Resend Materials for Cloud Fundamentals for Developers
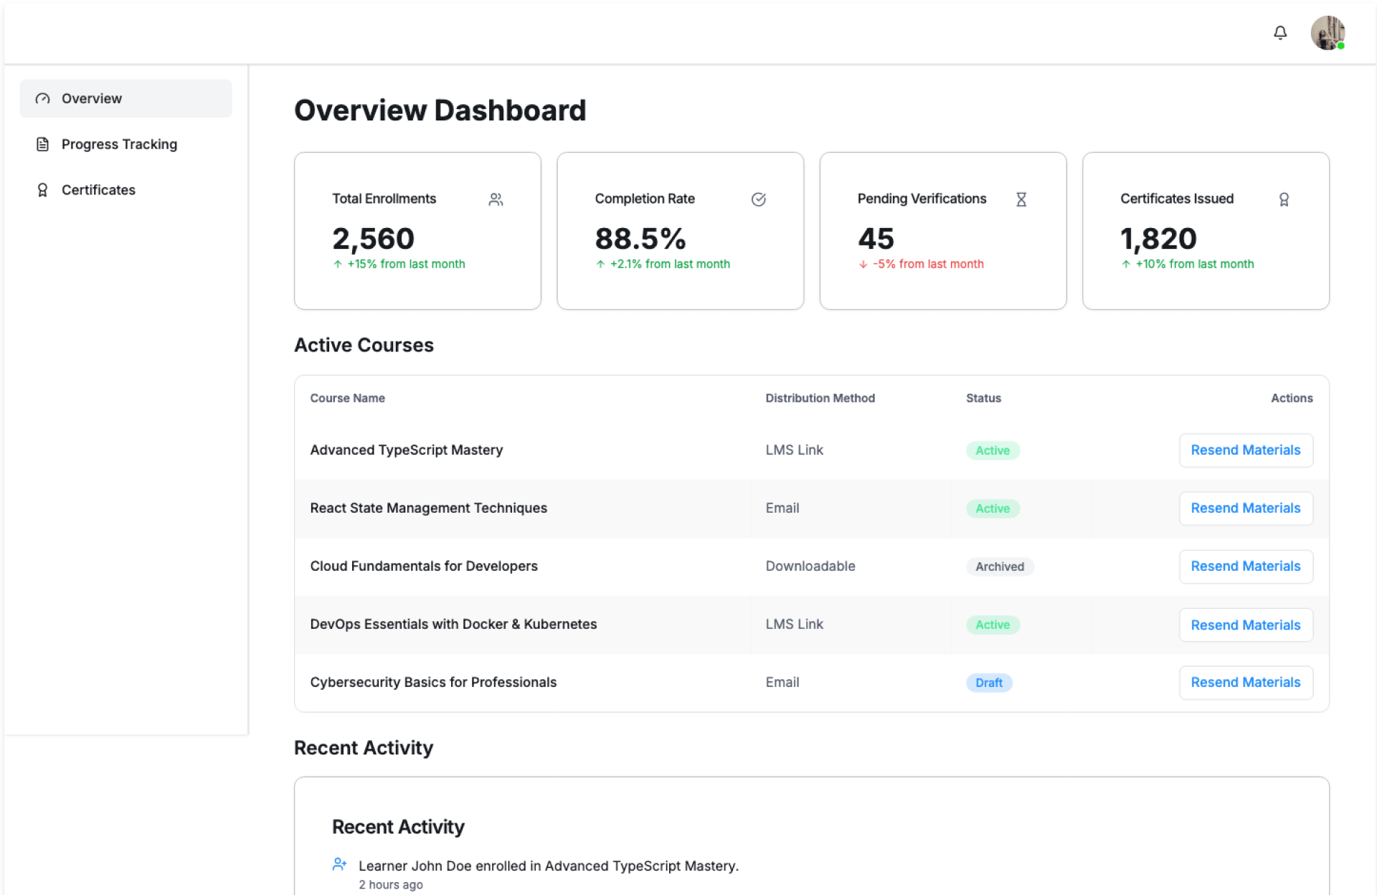Image resolution: width=1377 pixels, height=895 pixels. pos(1245,567)
